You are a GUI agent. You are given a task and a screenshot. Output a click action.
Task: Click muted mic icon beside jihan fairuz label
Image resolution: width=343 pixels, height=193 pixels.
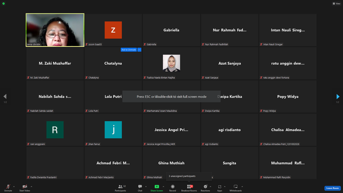coord(86,144)
